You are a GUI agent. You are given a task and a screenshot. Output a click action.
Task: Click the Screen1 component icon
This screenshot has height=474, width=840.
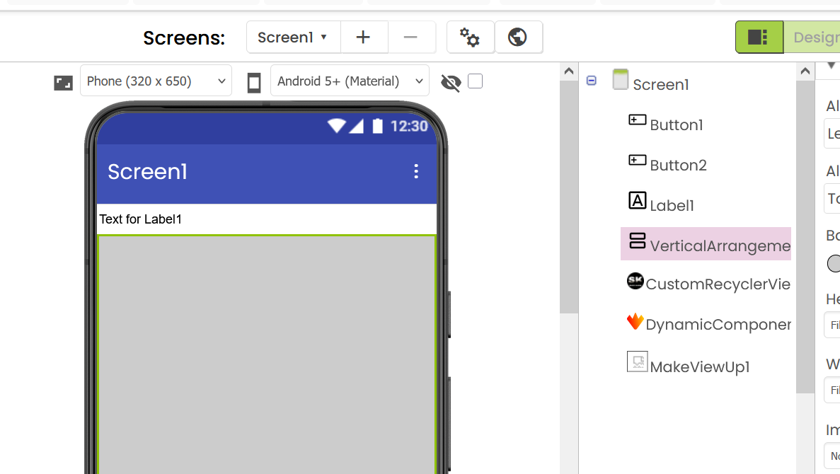[x=621, y=79]
